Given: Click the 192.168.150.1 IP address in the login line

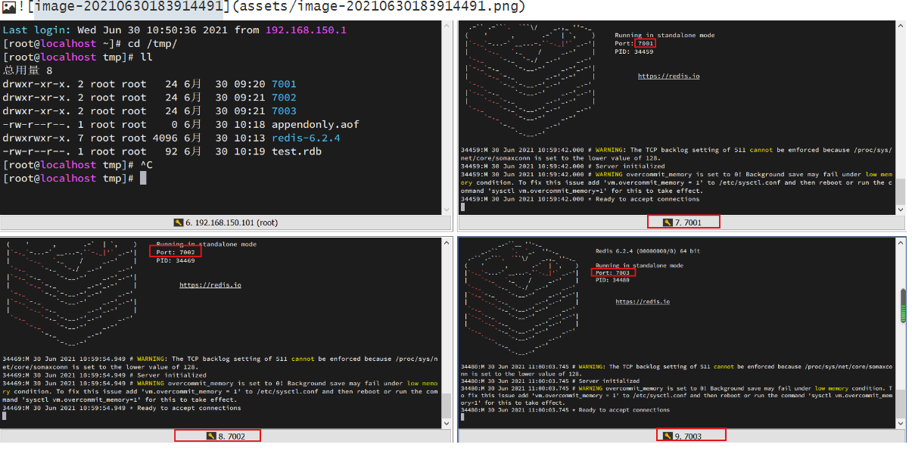Looking at the screenshot, I should click(306, 30).
